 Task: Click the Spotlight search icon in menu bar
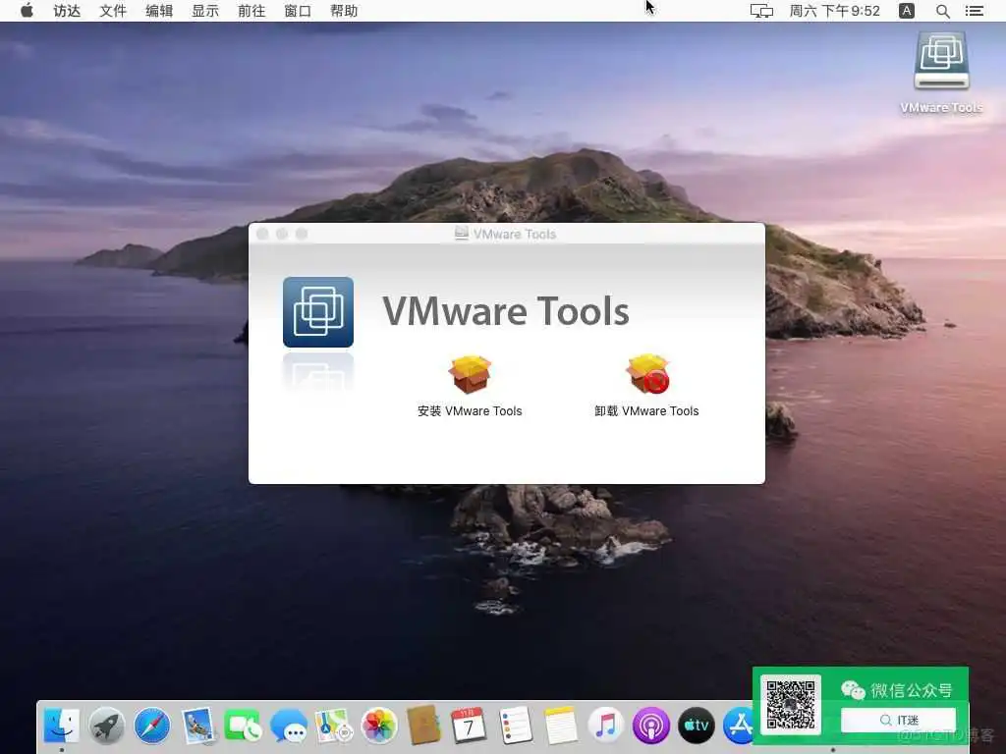942,11
